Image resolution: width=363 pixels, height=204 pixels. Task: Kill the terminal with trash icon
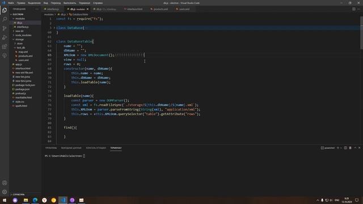[x=351, y=148]
